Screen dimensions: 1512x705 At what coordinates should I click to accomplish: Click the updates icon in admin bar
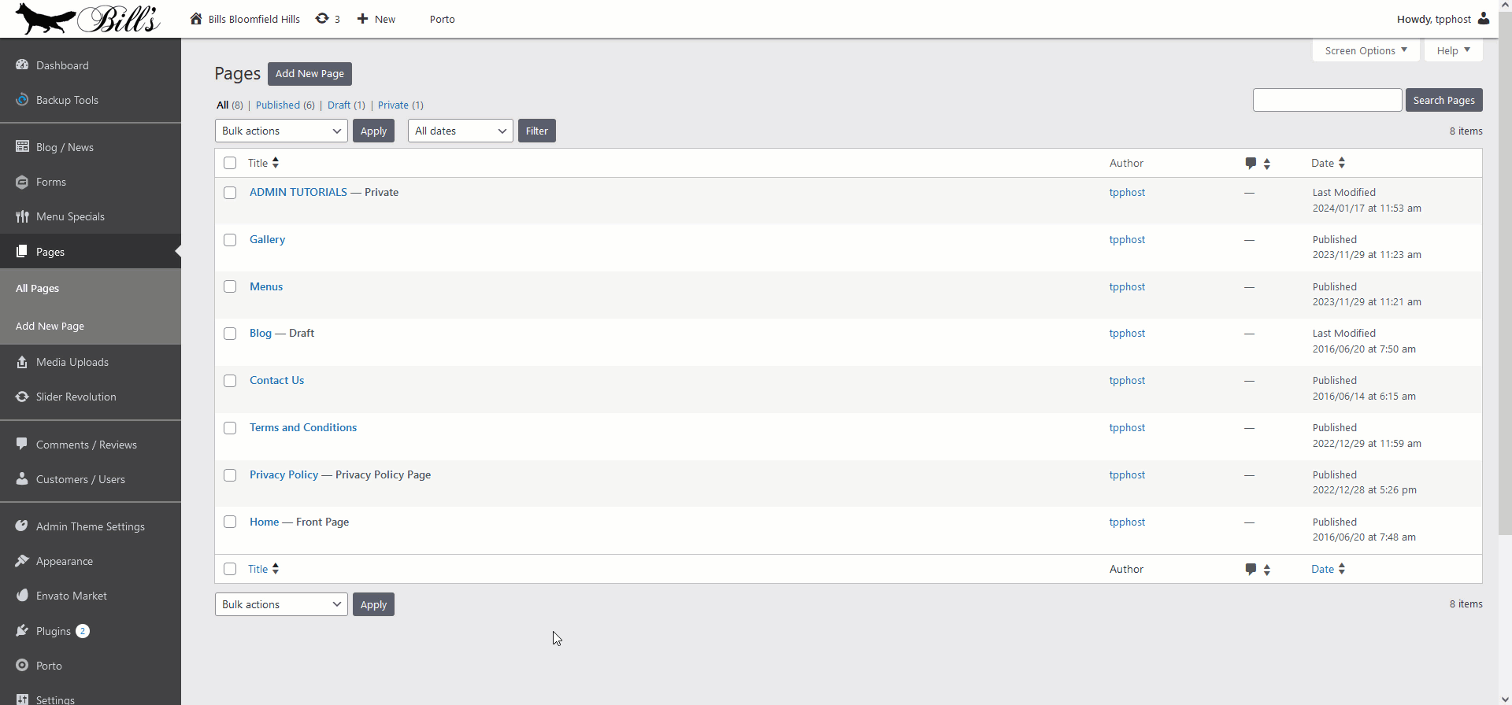(322, 19)
